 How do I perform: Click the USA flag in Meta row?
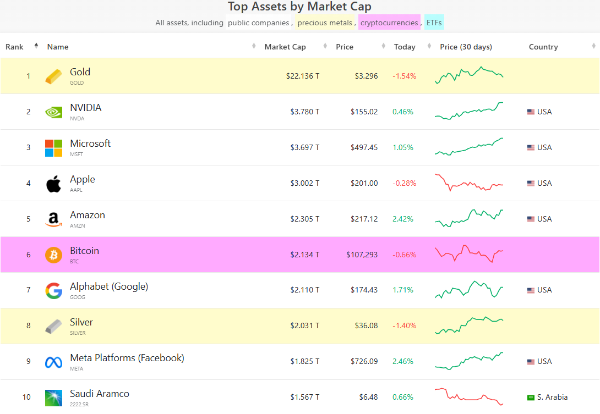[531, 362]
